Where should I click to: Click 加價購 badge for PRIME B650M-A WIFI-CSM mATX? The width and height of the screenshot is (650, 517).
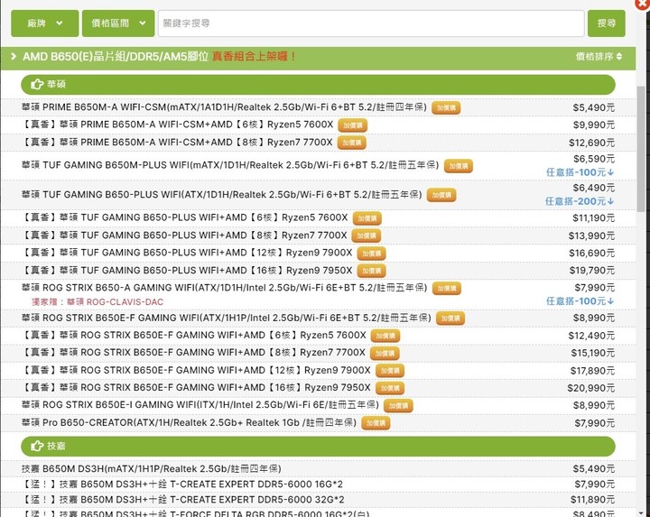point(446,107)
